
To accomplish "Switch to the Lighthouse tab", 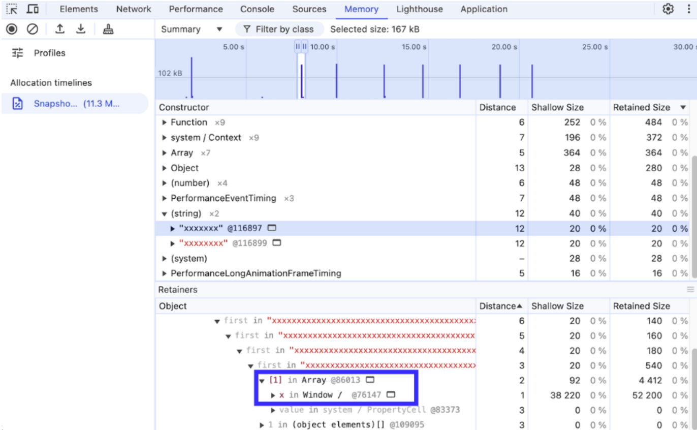I will [420, 9].
